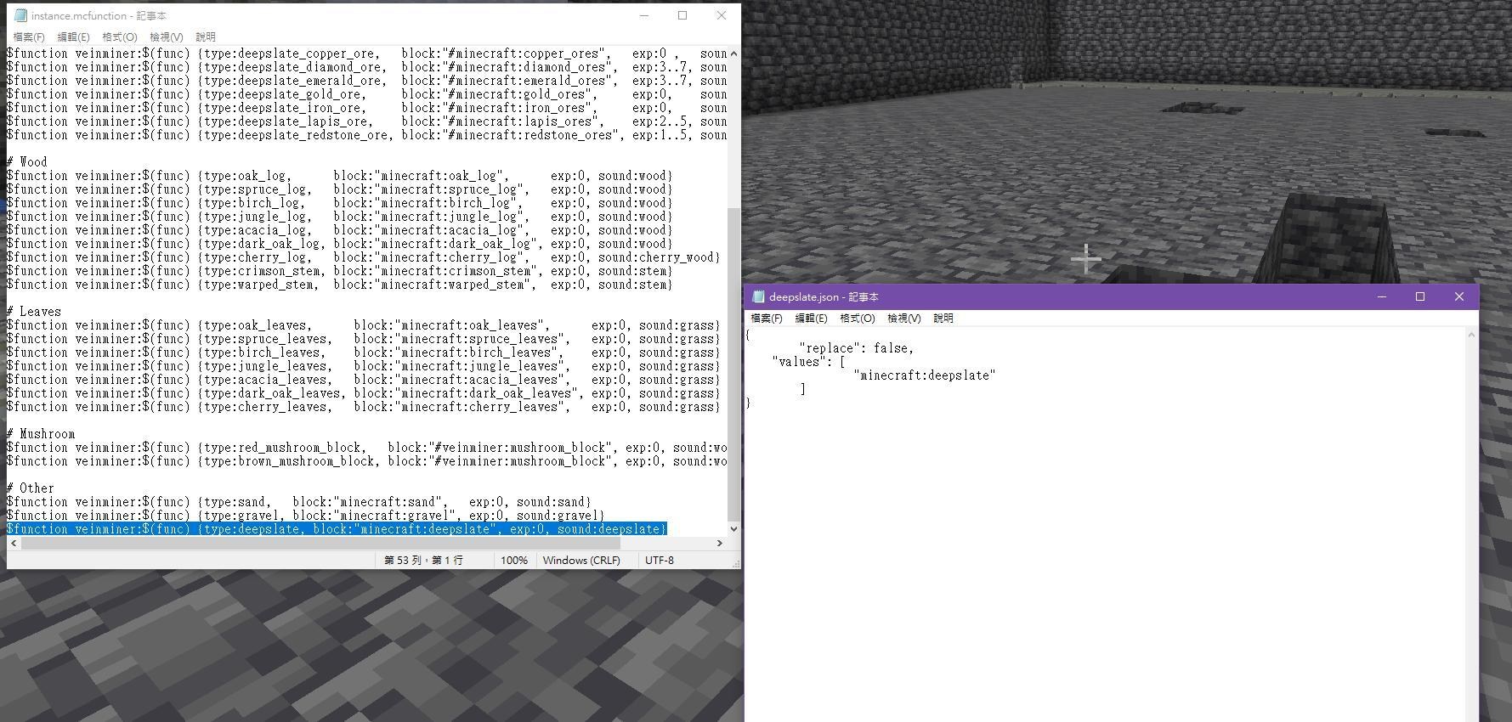
Task: Click the horizontal scrollbar thumb in instance.mcfunction
Action: (x=320, y=543)
